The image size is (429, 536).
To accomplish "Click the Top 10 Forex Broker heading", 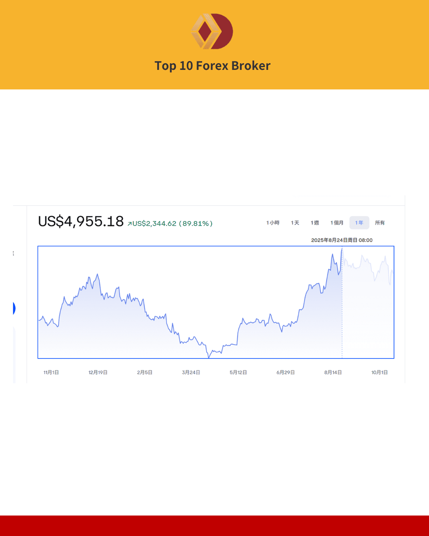I will [213, 66].
